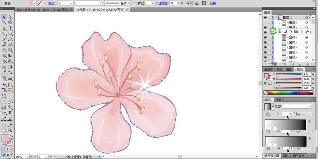Viewport: 318px width, 159px height.
Task: Collapse the 图层 1 layer triangle
Action: click(276, 17)
